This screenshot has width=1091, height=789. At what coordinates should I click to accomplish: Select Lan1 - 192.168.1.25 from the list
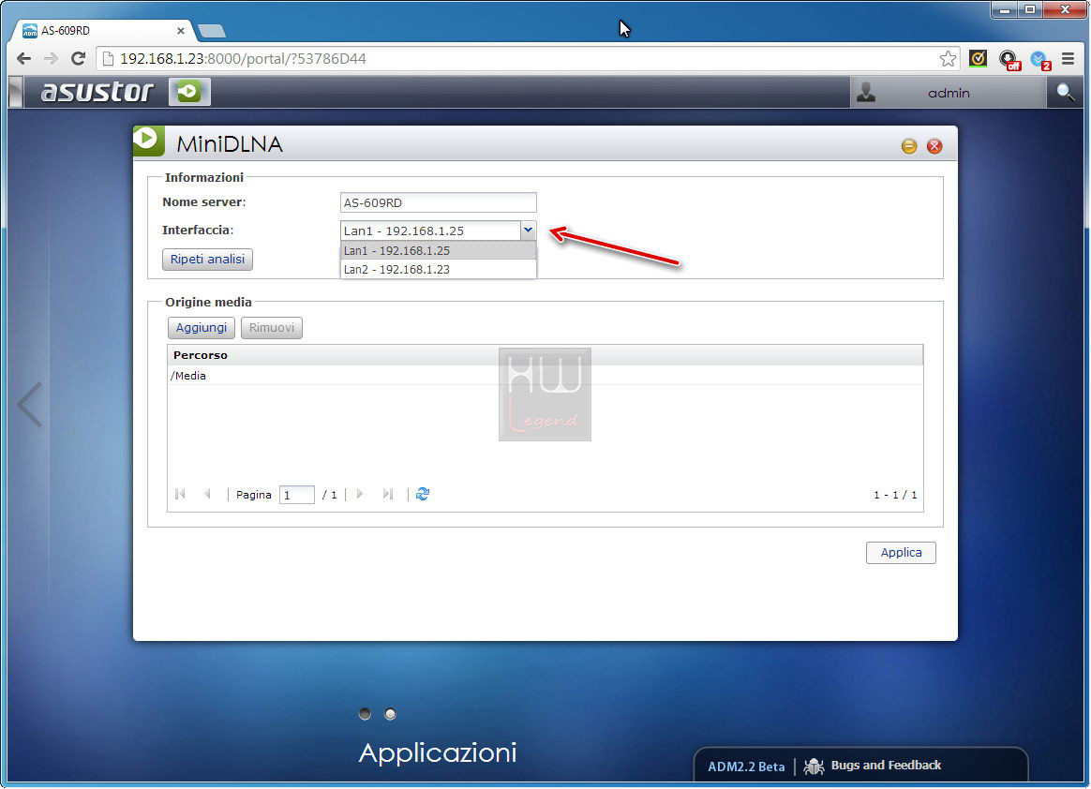[x=439, y=250]
